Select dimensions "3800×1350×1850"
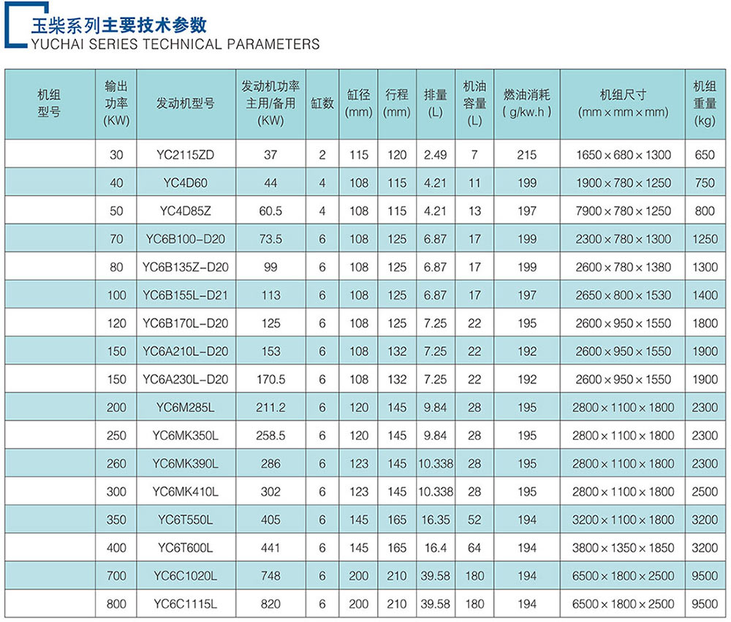The height and width of the screenshot is (622, 731). click(624, 548)
